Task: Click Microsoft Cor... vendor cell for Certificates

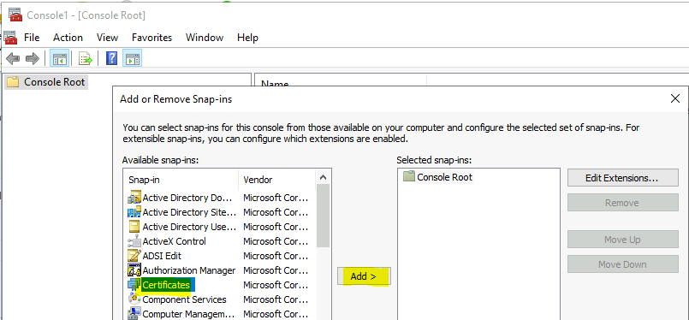Action: [276, 285]
